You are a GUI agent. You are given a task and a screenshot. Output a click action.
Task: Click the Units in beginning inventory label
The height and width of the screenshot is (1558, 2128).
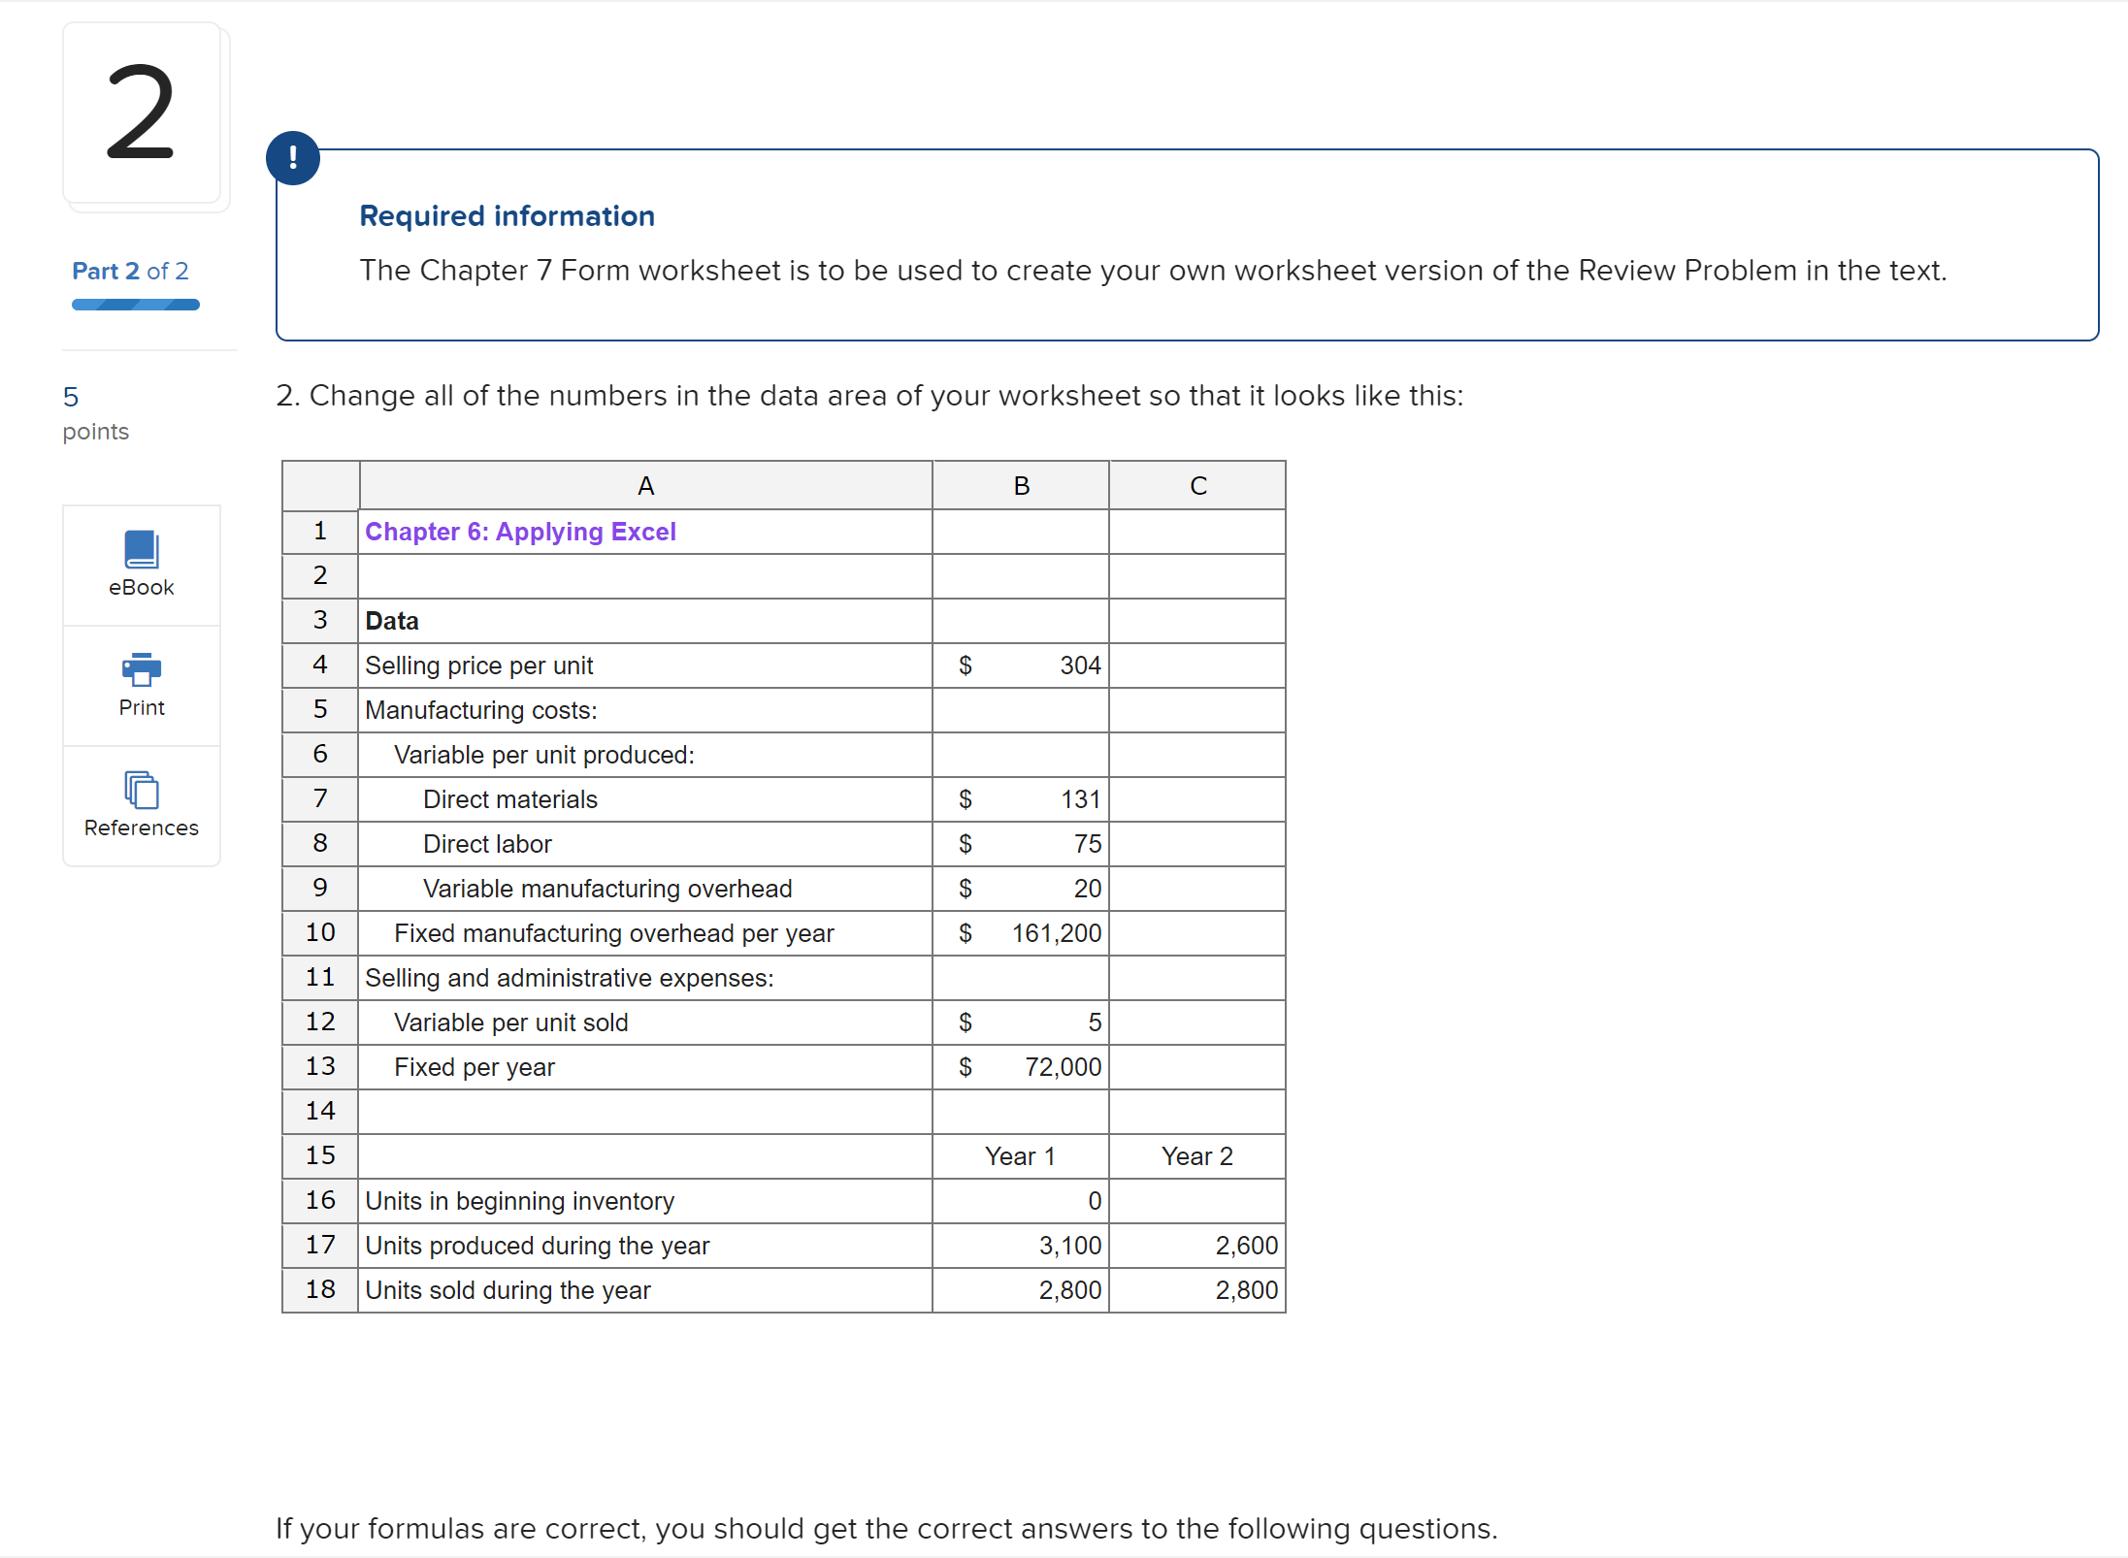pyautogui.click(x=519, y=1201)
